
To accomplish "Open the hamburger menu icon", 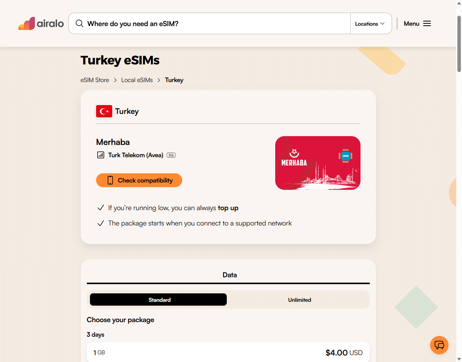I will point(427,23).
